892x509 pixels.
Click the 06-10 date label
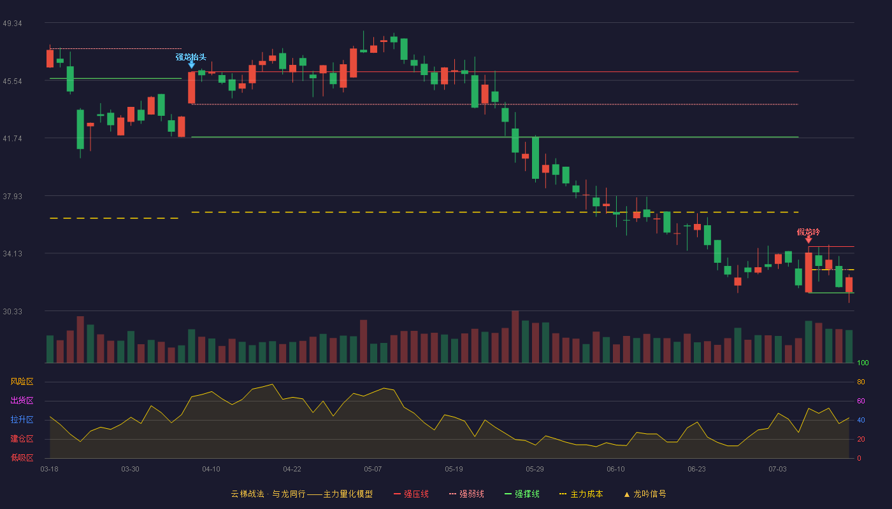(x=615, y=469)
